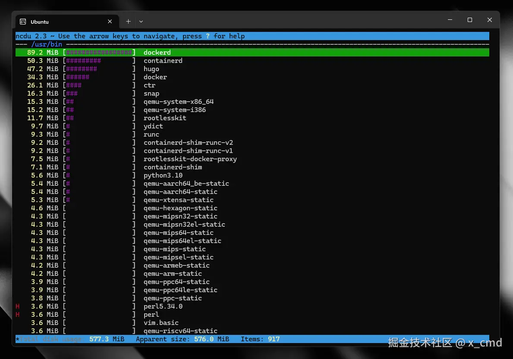Click qemu-ppc64-static row
513x359 pixels.
252,281
